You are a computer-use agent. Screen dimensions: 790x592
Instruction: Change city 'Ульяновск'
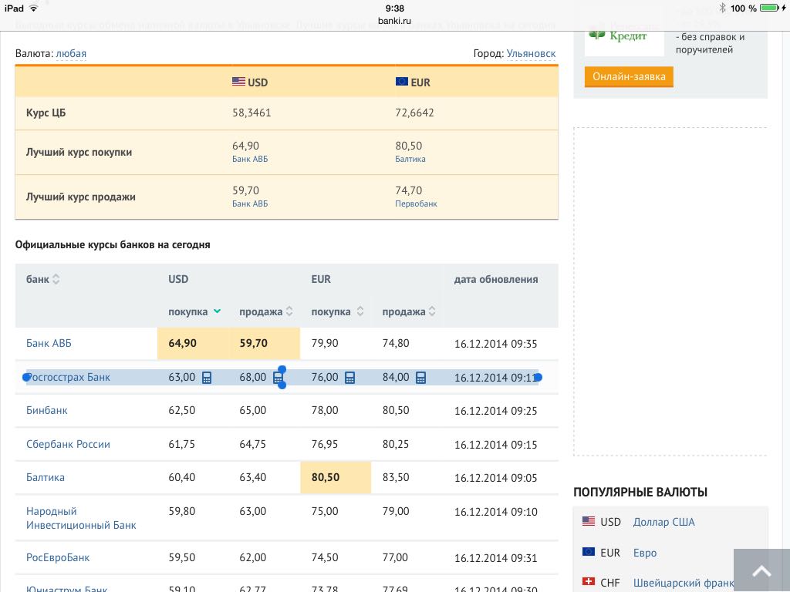click(x=531, y=53)
